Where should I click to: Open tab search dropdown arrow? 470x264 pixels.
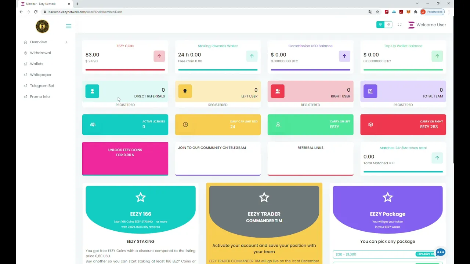[417, 3]
